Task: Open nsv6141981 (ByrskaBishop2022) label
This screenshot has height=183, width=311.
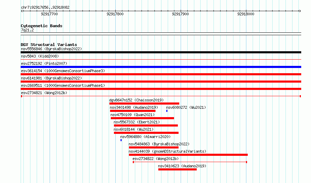Action: (x=51, y=78)
